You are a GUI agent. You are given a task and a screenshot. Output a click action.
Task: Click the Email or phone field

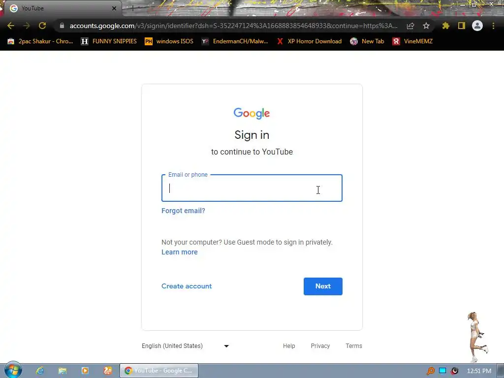pos(252,188)
